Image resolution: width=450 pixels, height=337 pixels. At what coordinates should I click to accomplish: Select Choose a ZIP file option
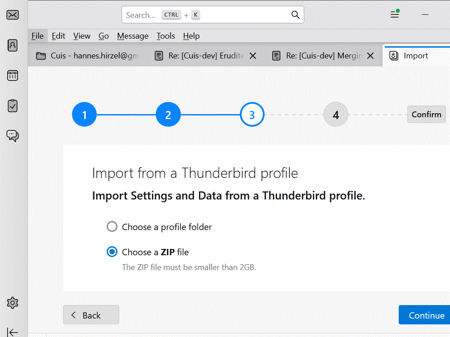point(112,252)
